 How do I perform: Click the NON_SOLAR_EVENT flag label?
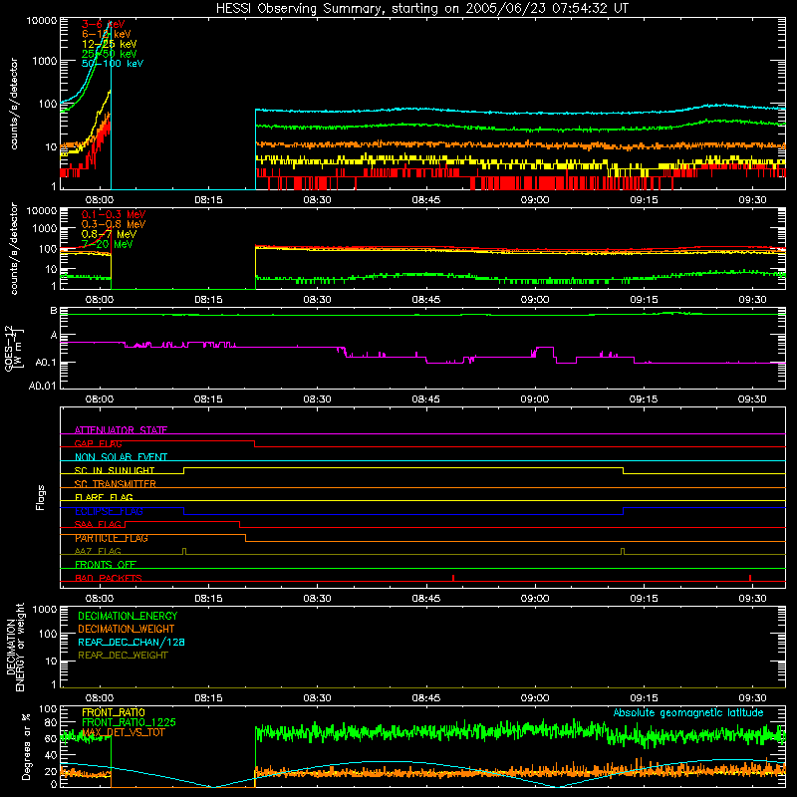[x=121, y=457]
